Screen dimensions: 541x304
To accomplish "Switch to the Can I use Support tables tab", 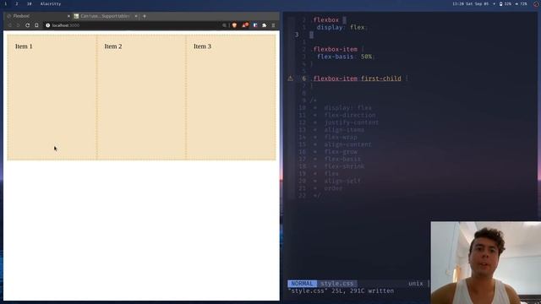I will [x=105, y=16].
